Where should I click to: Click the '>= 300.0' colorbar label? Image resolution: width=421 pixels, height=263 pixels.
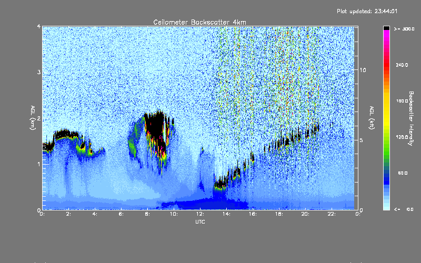(404, 29)
